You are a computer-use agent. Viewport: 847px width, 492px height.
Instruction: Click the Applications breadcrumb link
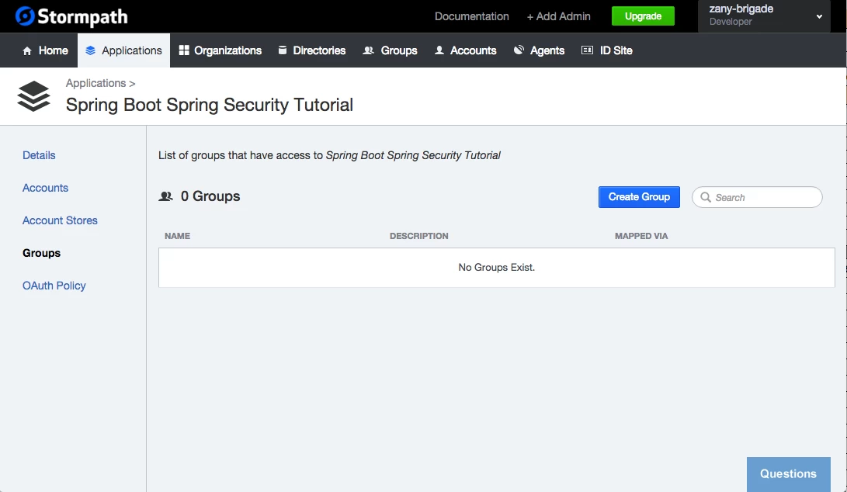pyautogui.click(x=95, y=83)
